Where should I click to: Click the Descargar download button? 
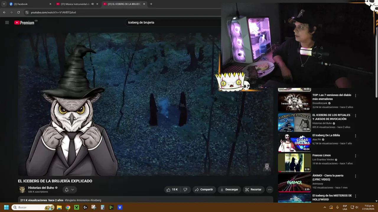tap(229, 190)
